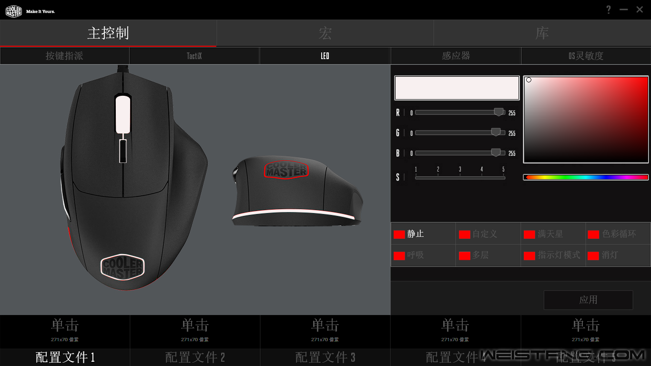Screen dimensions: 651x366
Task: Open the OS灵敏度 sensitivity sub-tab
Action: (x=586, y=56)
